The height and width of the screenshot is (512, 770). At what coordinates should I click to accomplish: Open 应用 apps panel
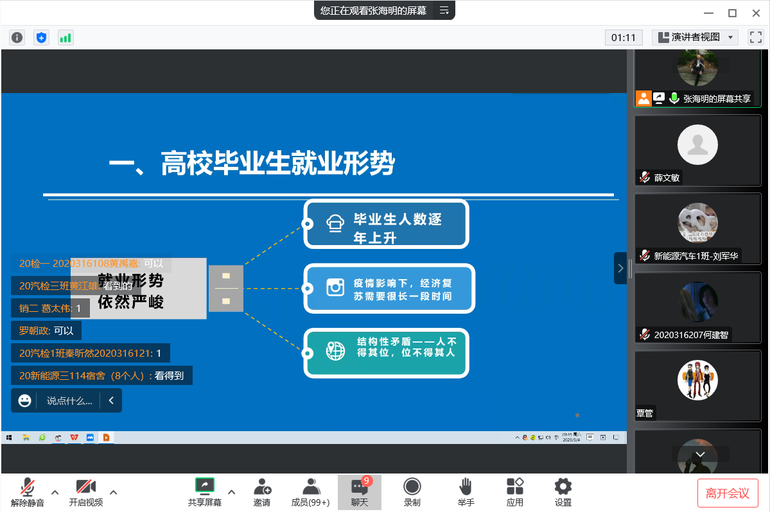tap(515, 492)
